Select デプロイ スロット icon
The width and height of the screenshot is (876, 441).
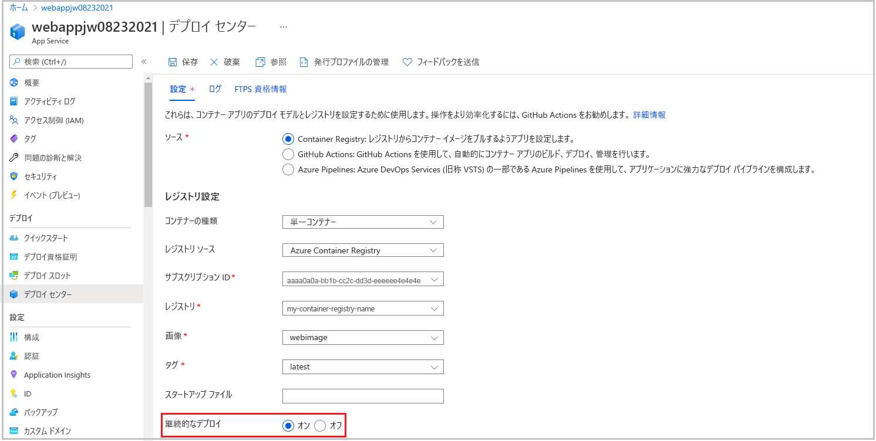click(x=14, y=276)
